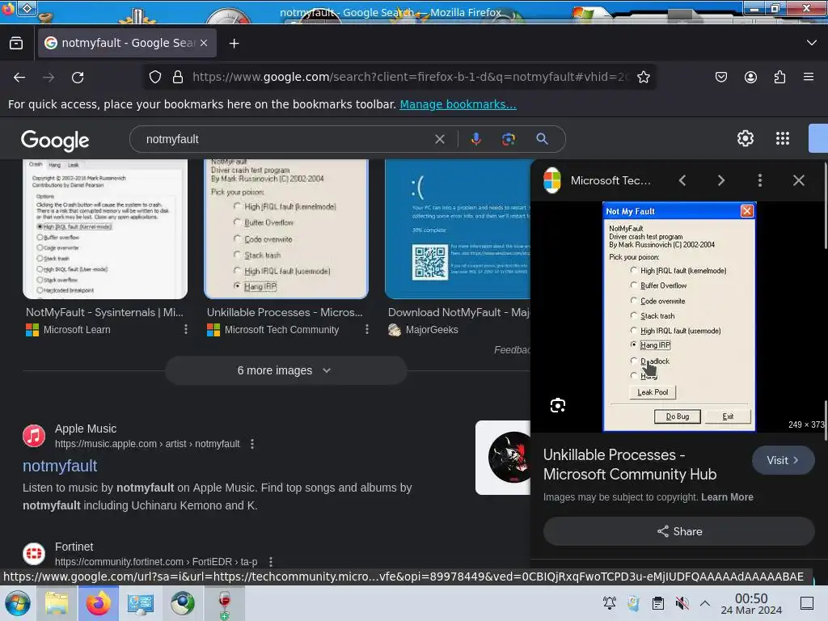
Task: Open notifications bell in system tray
Action: tap(610, 603)
